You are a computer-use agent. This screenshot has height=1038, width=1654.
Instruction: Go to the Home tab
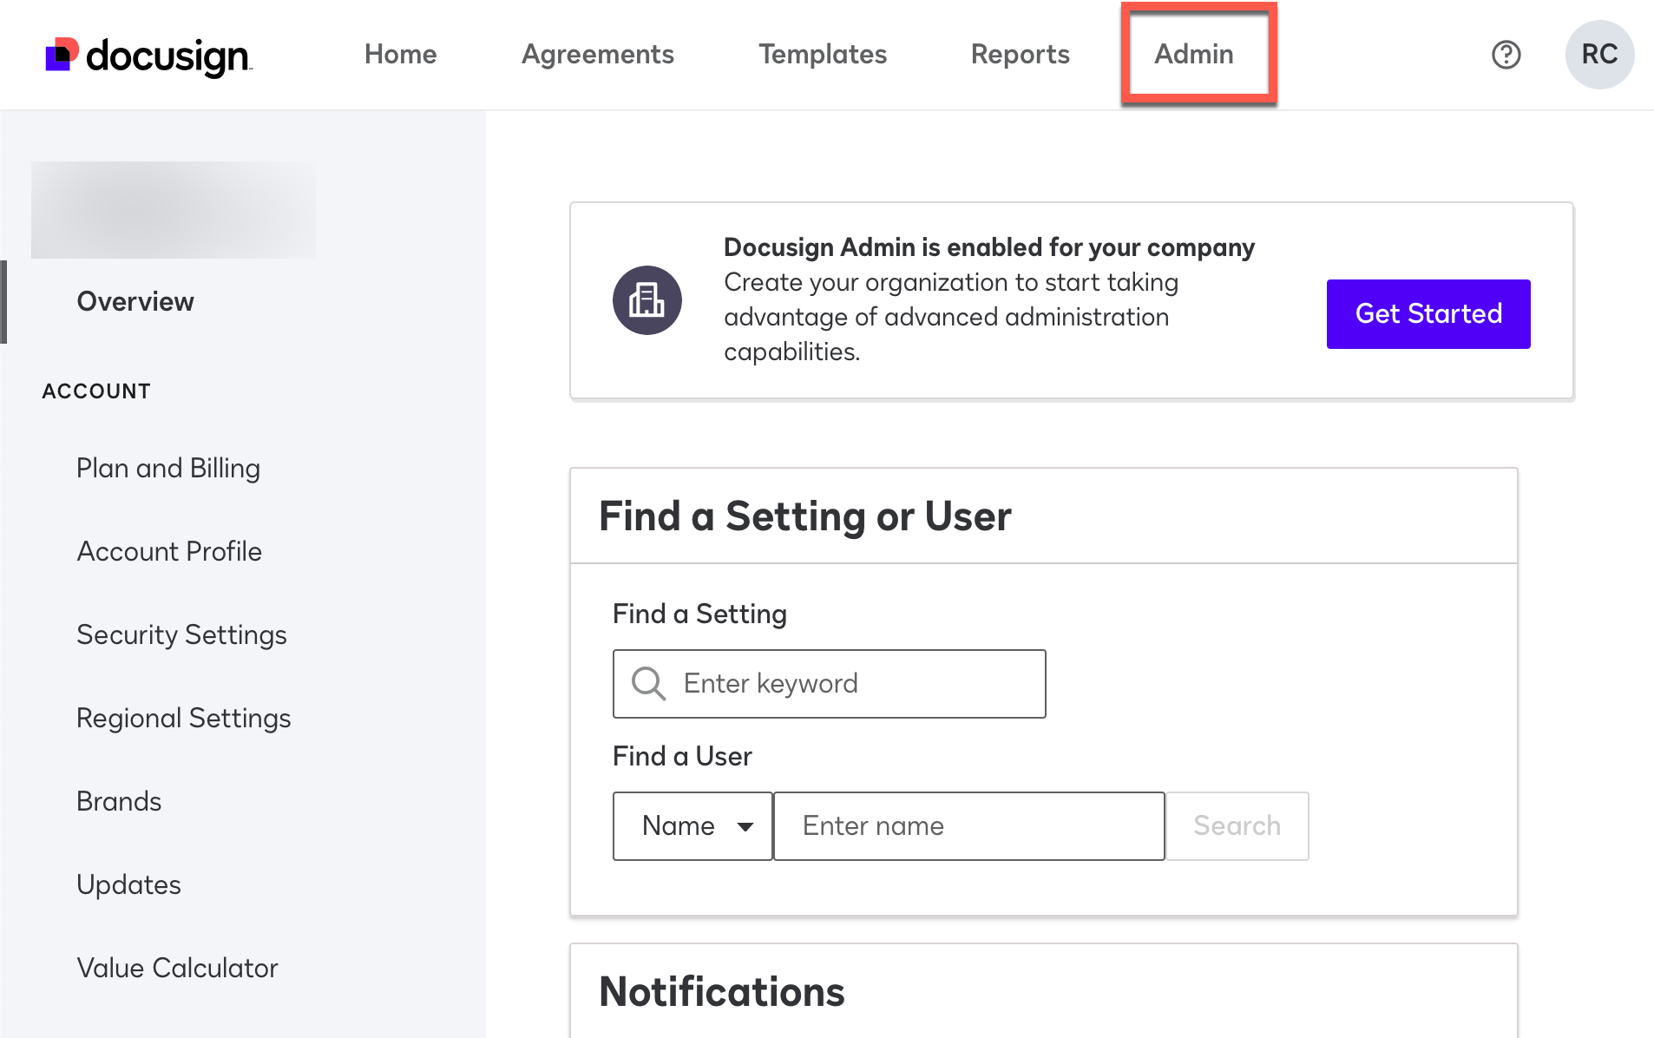pyautogui.click(x=400, y=55)
